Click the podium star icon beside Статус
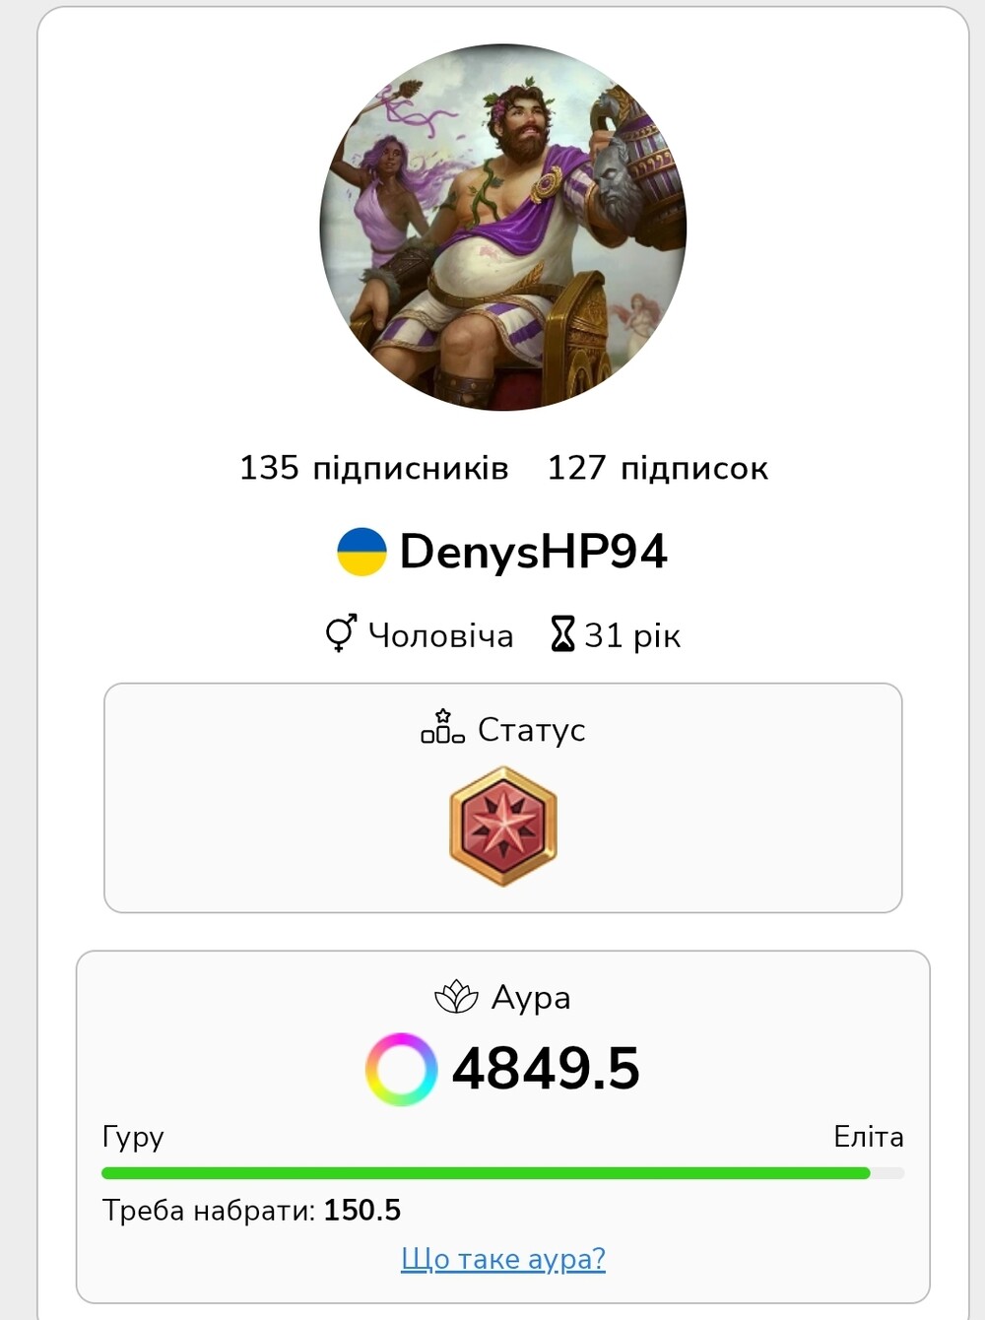The height and width of the screenshot is (1320, 985). tap(442, 727)
